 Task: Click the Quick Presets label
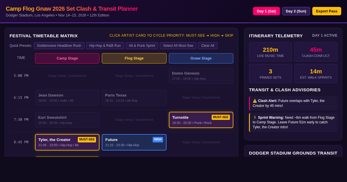[21, 46]
